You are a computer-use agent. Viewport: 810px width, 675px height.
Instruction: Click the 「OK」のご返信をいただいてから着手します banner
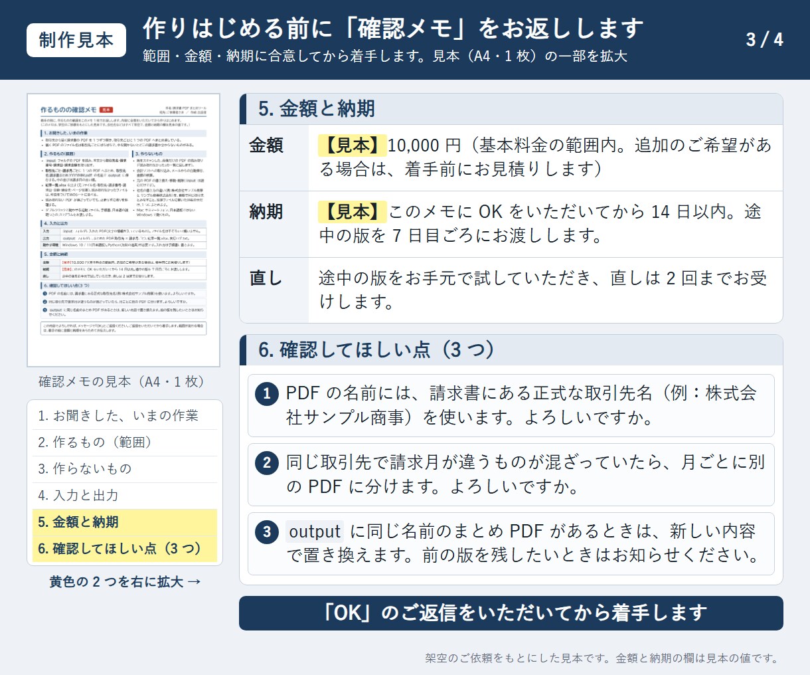tap(511, 613)
